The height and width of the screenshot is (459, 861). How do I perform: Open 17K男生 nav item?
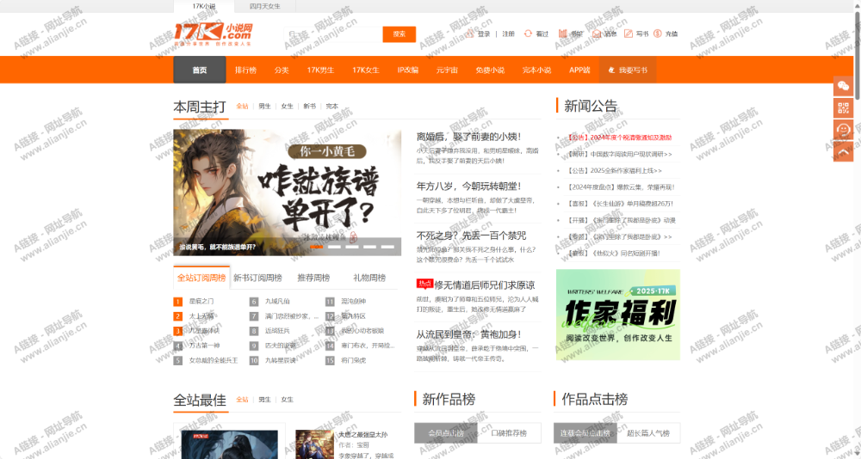(320, 70)
